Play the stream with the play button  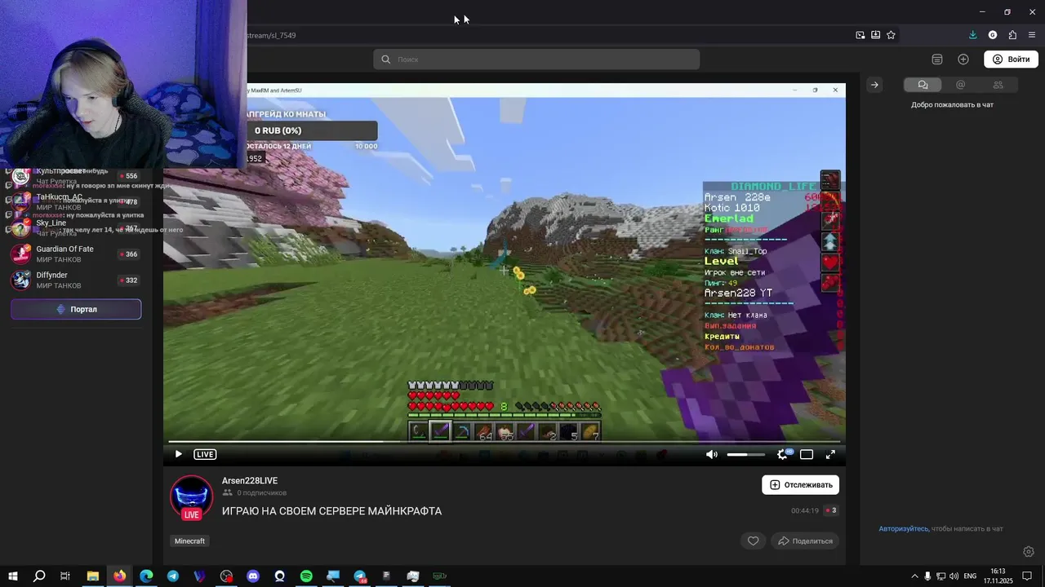coord(178,454)
